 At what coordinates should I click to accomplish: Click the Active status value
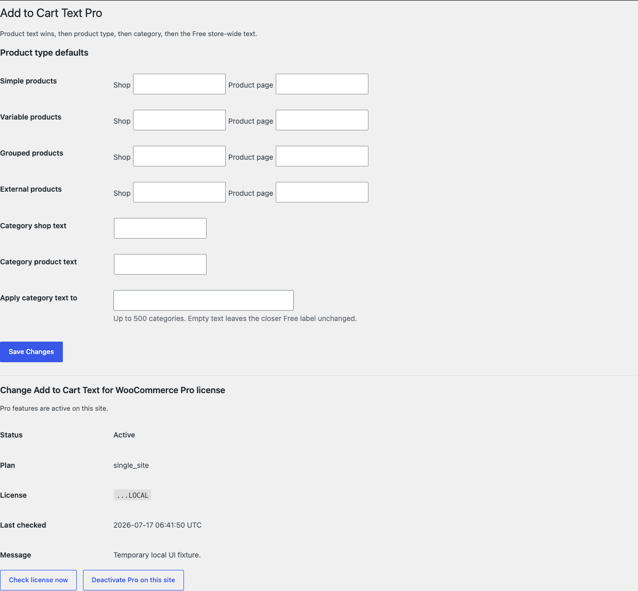pos(124,435)
